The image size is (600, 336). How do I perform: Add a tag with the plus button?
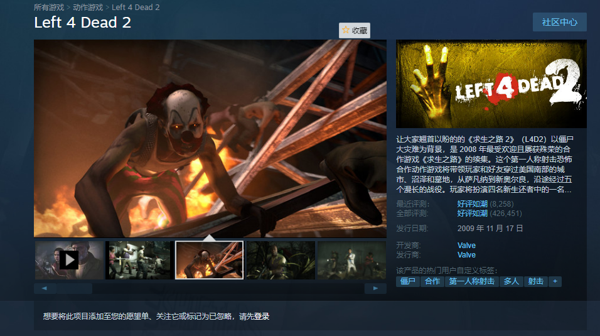click(x=555, y=281)
